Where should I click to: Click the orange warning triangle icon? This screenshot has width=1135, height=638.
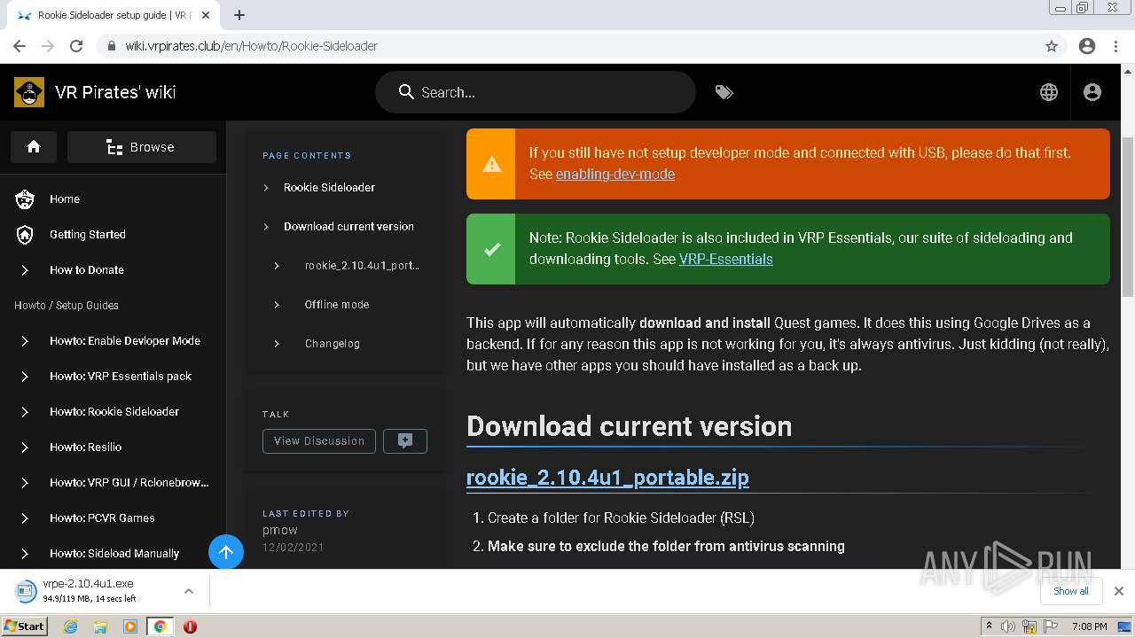point(491,164)
